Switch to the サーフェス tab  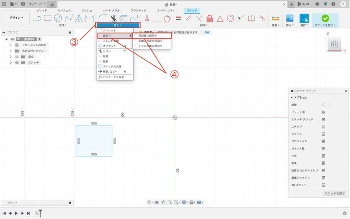coord(64,10)
